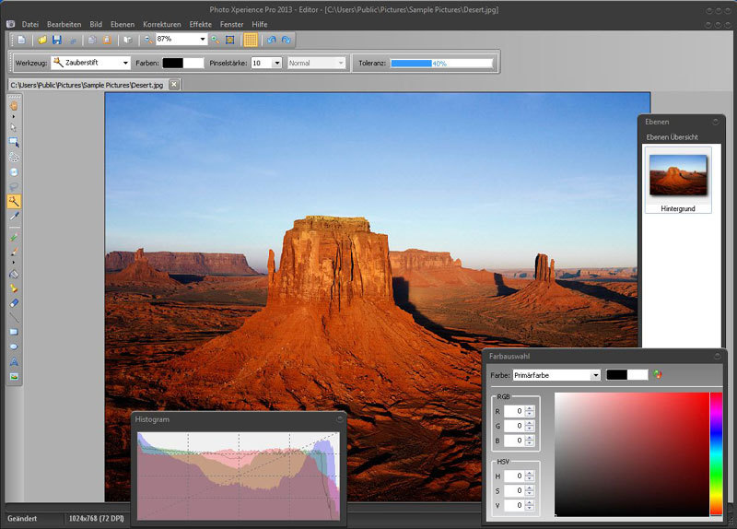The width and height of the screenshot is (737, 529).
Task: Undo the last action
Action: point(271,40)
